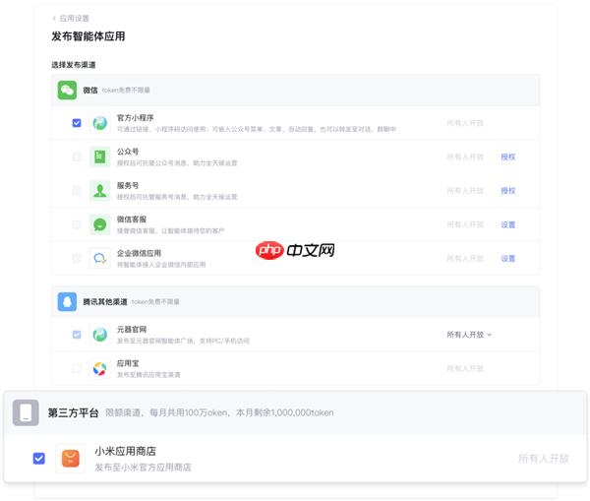Click 发布至小米官方应用商店 description text

143,468
